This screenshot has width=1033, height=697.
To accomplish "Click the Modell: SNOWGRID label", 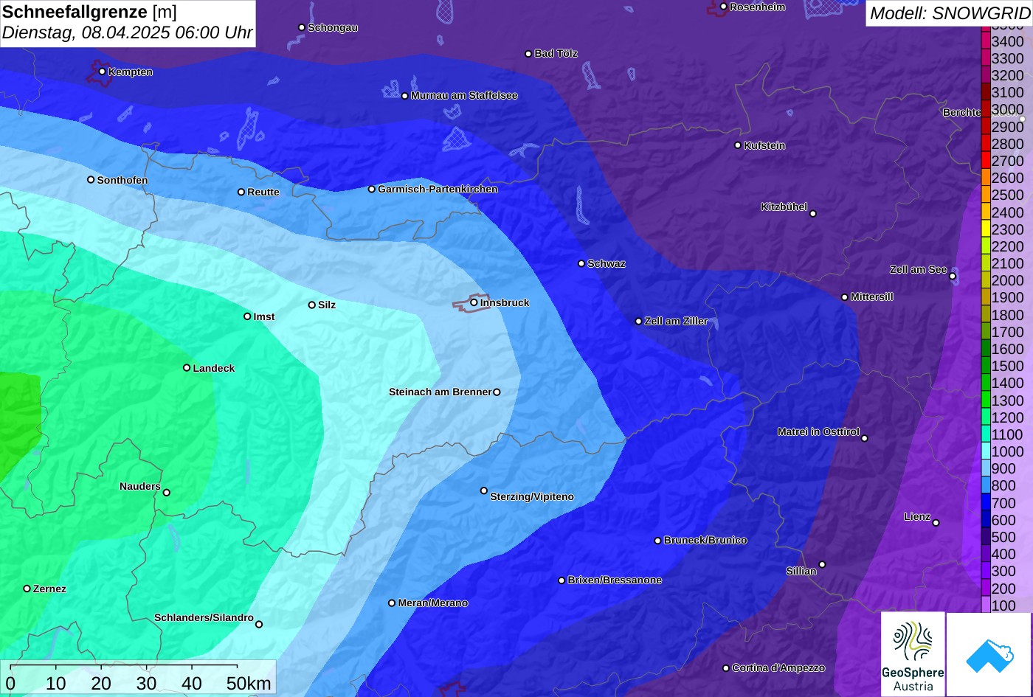I will coord(950,13).
